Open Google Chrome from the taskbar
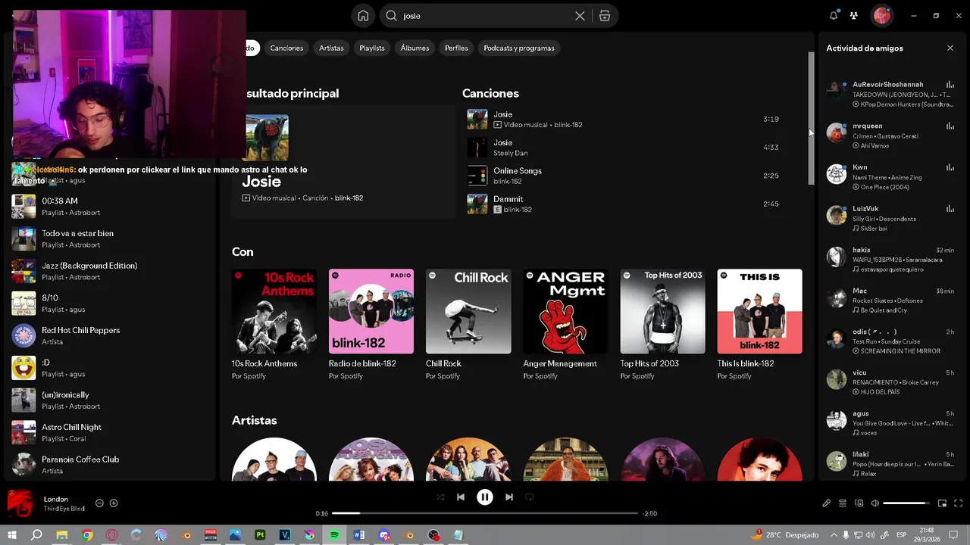970x545 pixels. (x=87, y=535)
